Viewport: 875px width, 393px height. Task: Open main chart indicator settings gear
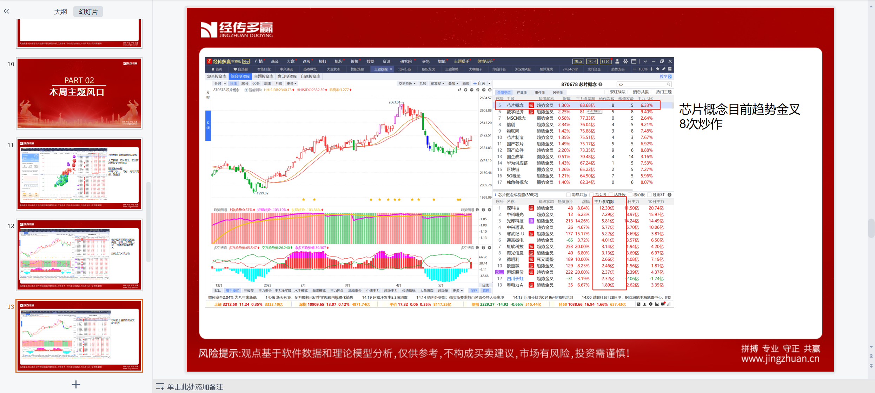tap(478, 90)
